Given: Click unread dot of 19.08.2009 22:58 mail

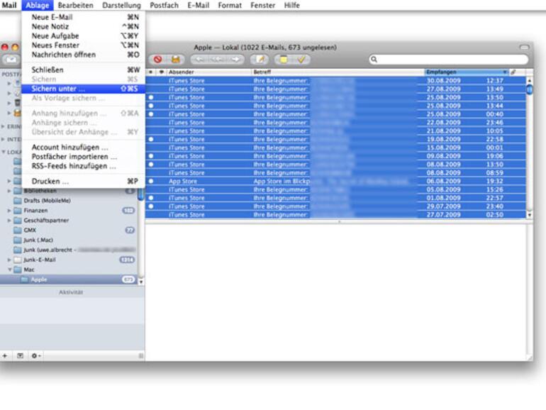Looking at the screenshot, I should pos(151,139).
